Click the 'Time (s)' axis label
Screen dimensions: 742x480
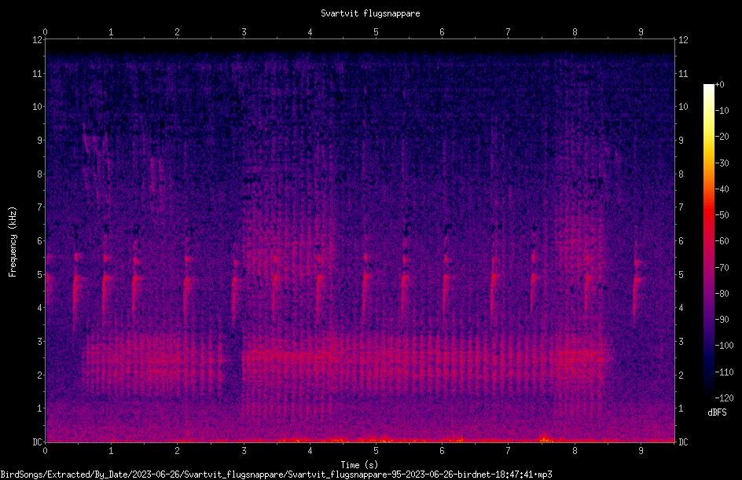[360, 465]
